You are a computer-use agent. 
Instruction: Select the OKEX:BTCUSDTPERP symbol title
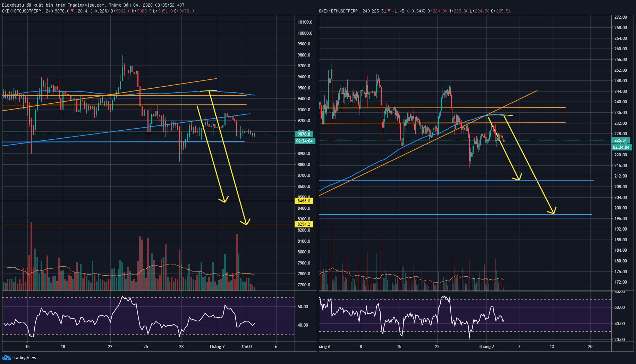[22, 11]
